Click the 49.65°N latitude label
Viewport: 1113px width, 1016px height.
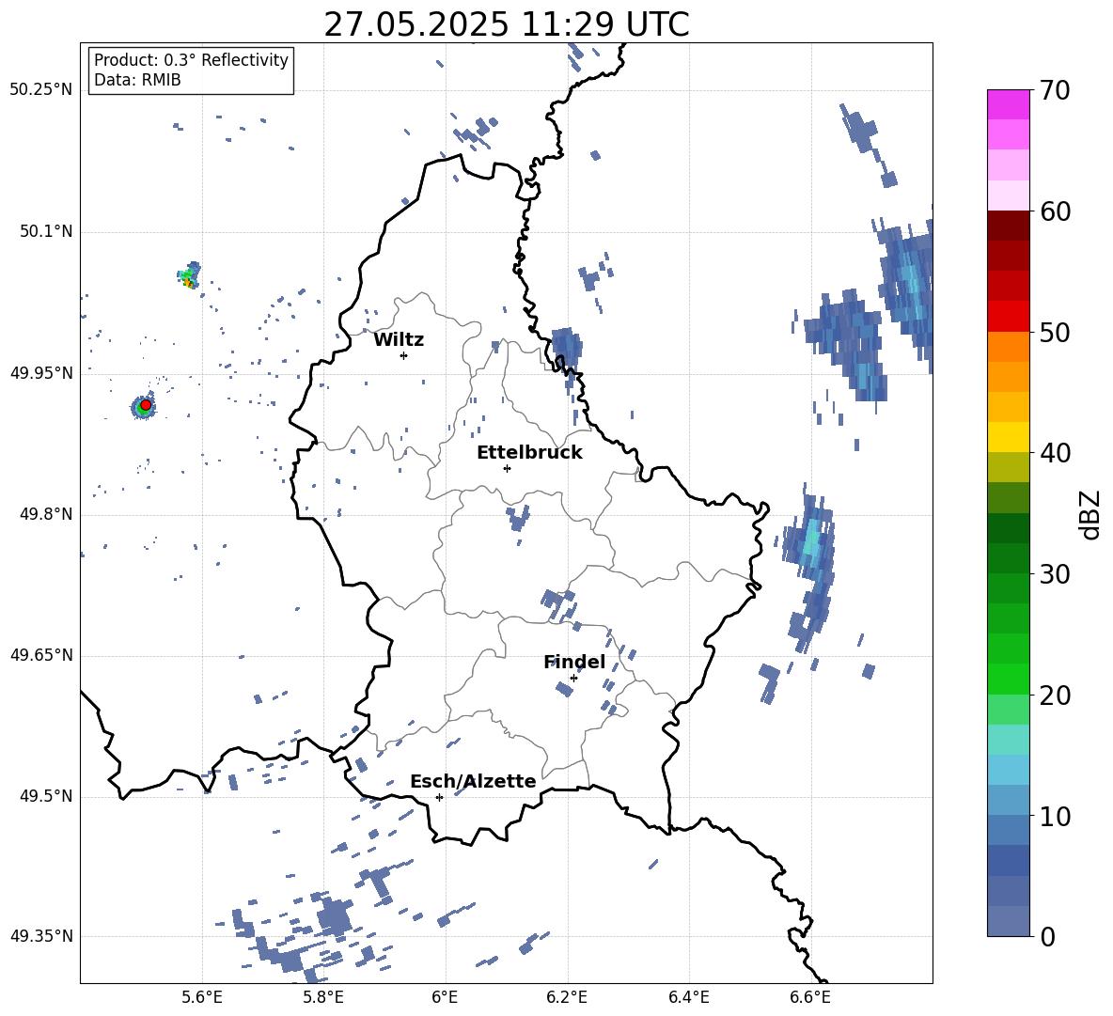[x=41, y=655]
